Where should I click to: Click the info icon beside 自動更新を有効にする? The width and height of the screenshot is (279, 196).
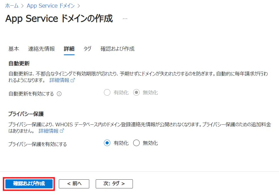59,94
